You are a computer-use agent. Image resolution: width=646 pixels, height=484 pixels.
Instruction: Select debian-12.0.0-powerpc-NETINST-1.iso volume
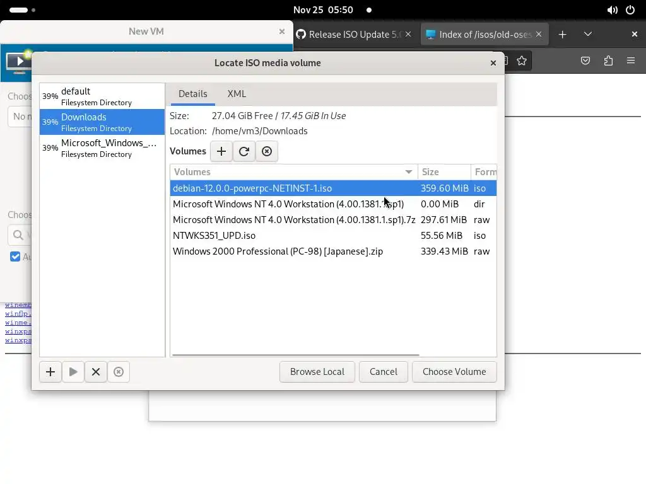[333, 188]
